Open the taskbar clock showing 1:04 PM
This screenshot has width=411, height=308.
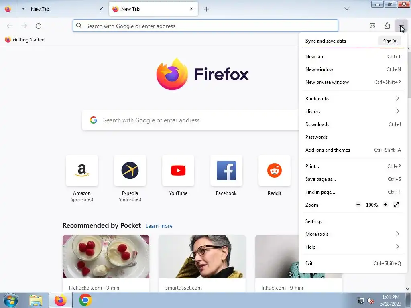(391, 300)
